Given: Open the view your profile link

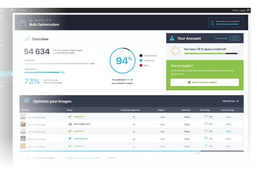Looking at the screenshot, I should (221, 38).
